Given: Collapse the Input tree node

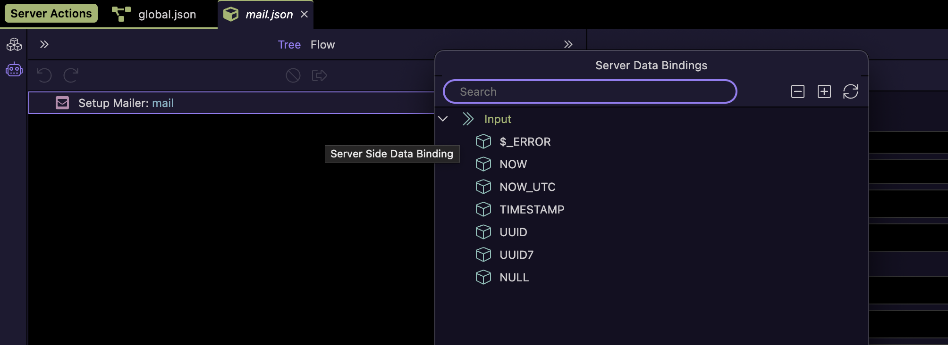Looking at the screenshot, I should point(443,119).
